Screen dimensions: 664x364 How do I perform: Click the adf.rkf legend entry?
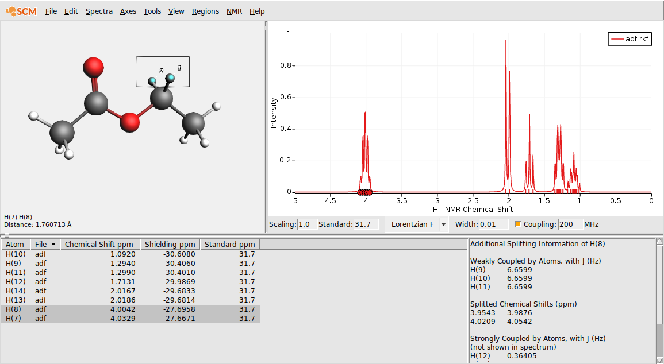click(x=630, y=39)
